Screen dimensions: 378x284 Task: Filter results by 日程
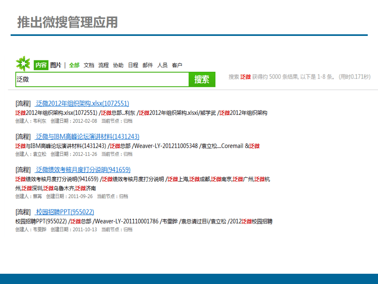click(x=133, y=65)
